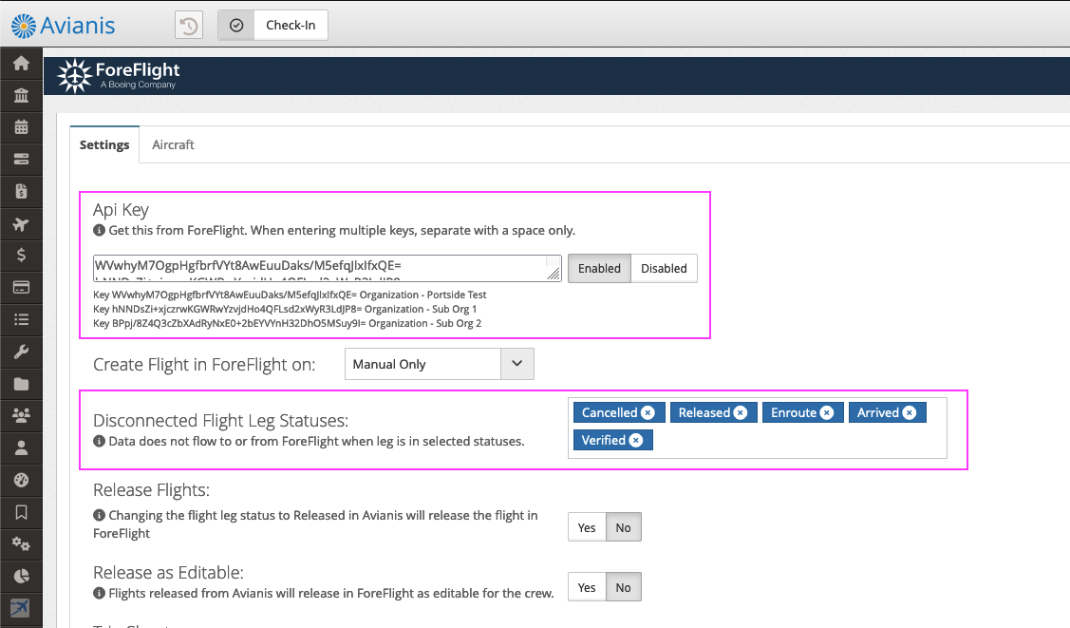
Task: Click the info icon under Api Key
Action: point(99,230)
